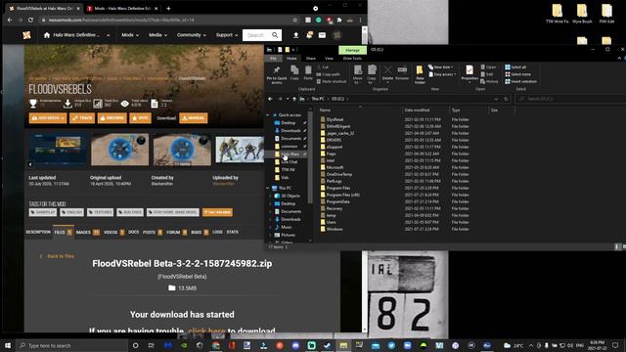Click the Nexus site search magnifier icon
Viewport: 626px width, 352px height.
275,35
